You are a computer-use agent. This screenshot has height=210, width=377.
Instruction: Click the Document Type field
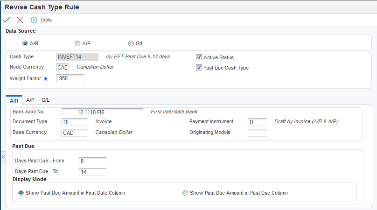74,122
